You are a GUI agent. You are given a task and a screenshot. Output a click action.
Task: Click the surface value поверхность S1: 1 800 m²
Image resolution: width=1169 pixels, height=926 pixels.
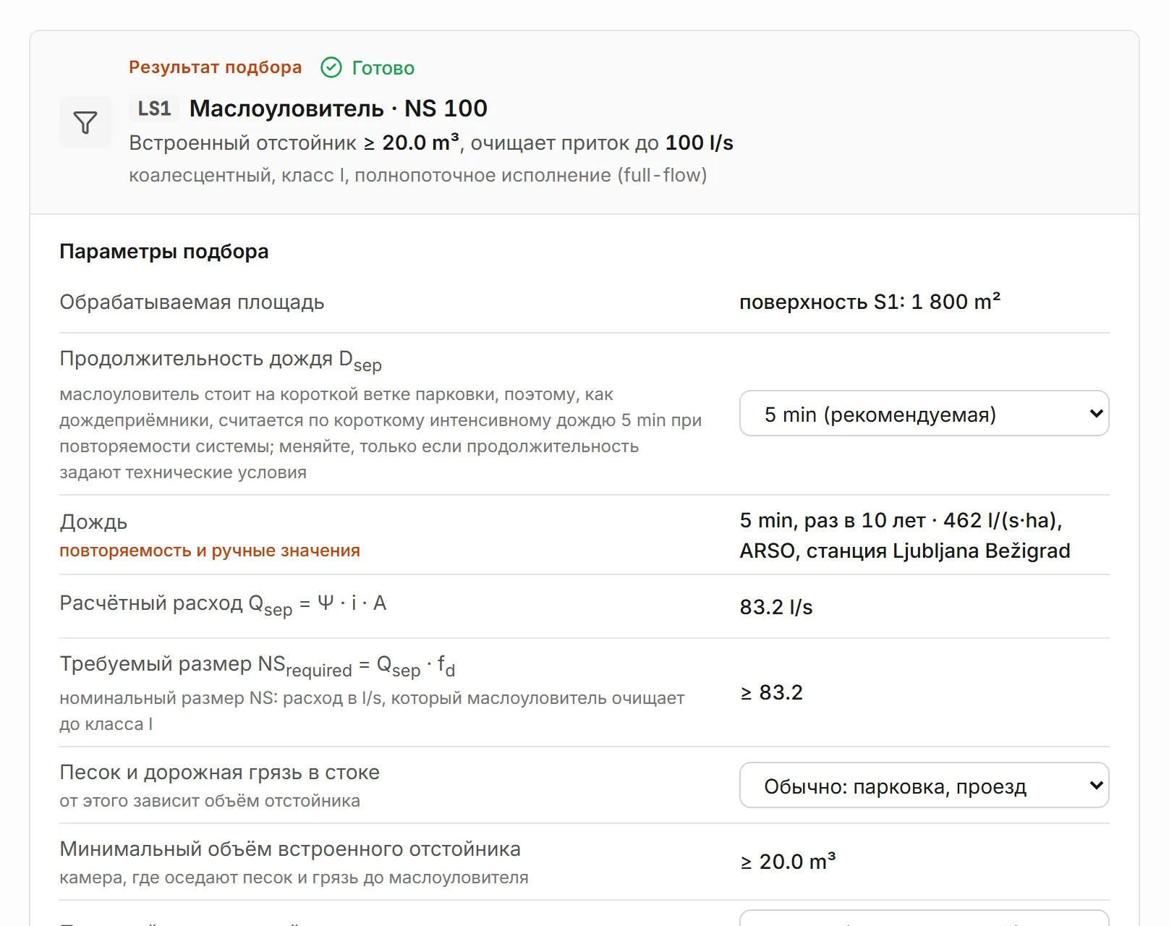tap(870, 302)
